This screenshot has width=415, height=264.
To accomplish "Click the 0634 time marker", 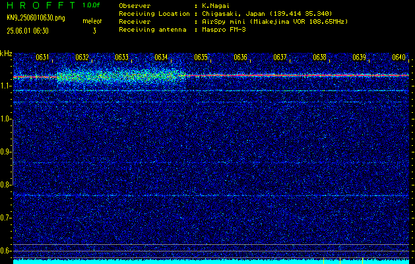I will pyautogui.click(x=161, y=57).
